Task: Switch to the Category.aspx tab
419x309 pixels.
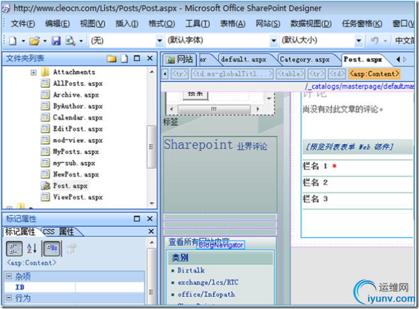Action: tap(305, 59)
